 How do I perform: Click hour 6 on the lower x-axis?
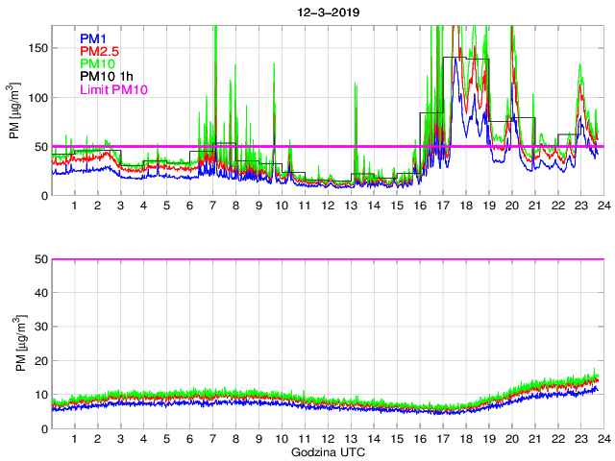click(189, 439)
